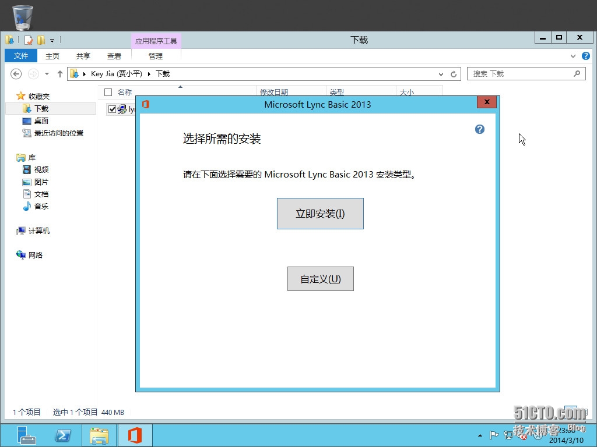Select 下载 in the navigation pane
The height and width of the screenshot is (447, 597).
tap(41, 109)
